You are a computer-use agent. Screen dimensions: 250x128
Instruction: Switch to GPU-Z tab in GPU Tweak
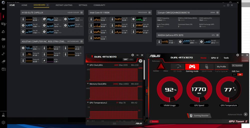point(215,58)
